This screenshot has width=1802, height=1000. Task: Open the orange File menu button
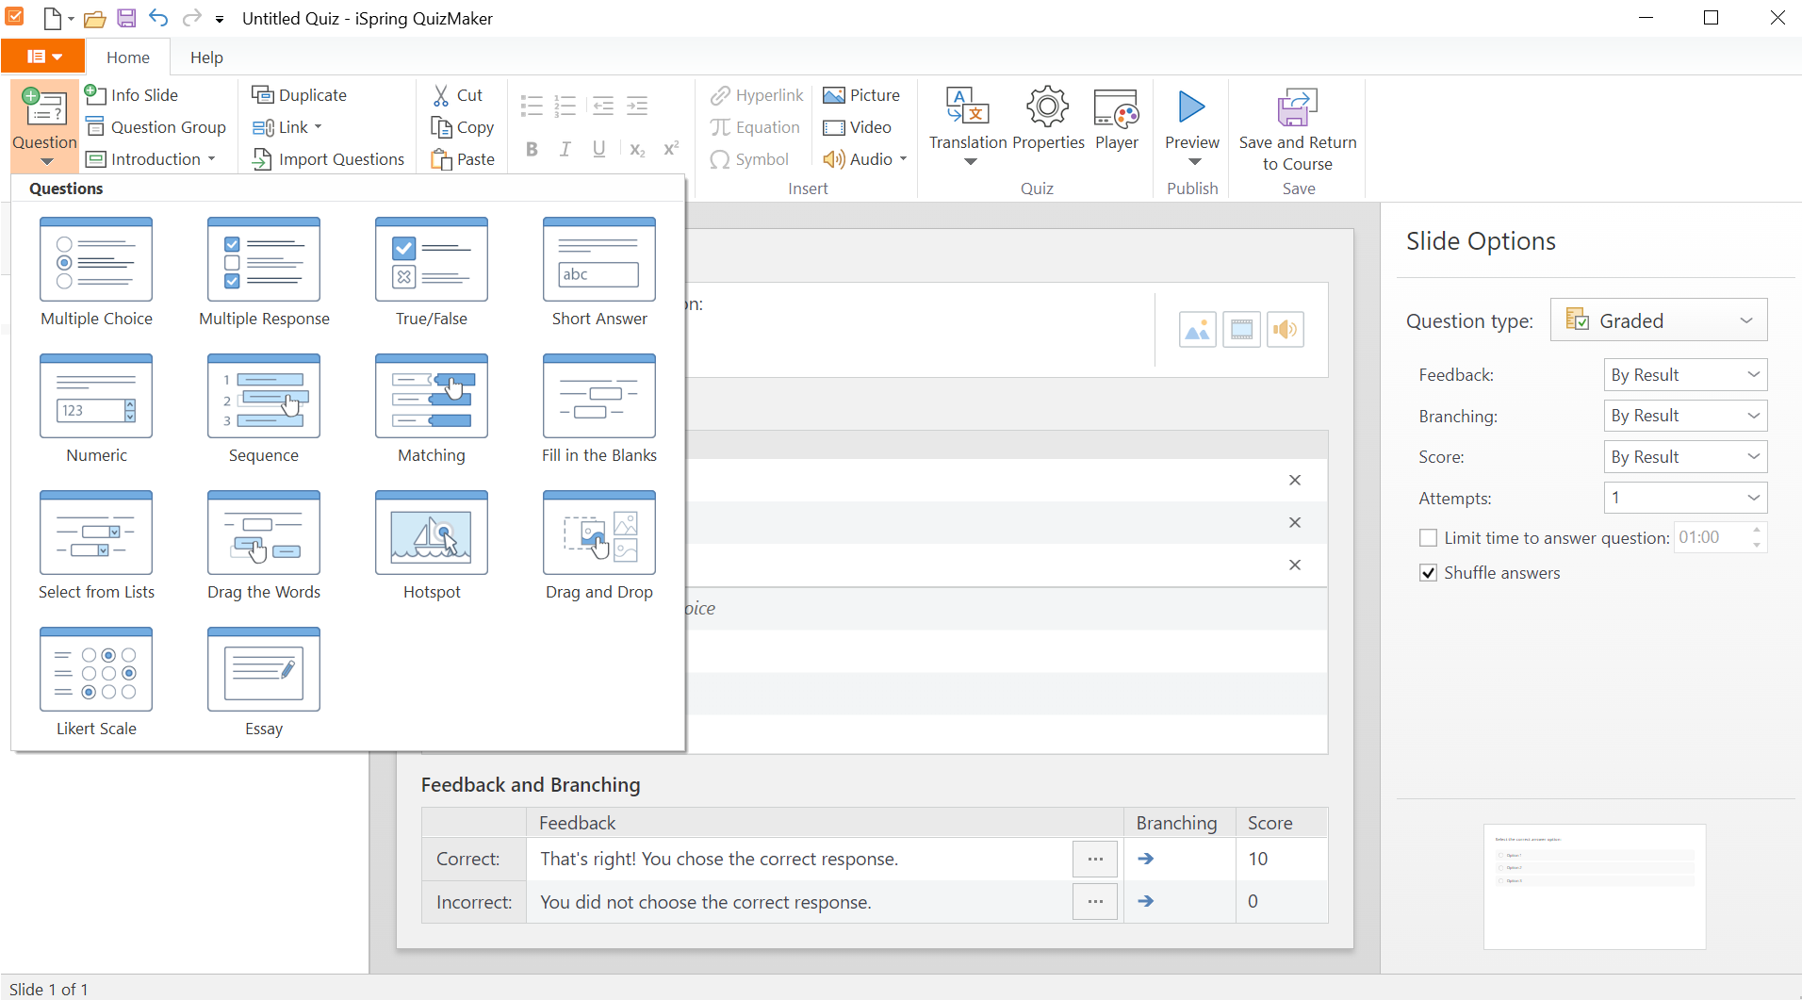(x=43, y=57)
